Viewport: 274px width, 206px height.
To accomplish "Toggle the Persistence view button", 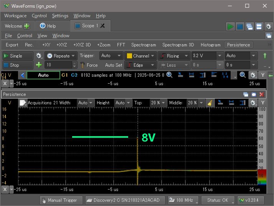I will pyautogui.click(x=239, y=45).
